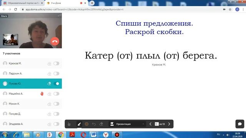Open the Chrome profile avatar
The width and height of the screenshot is (246, 138).
pyautogui.click(x=237, y=9)
